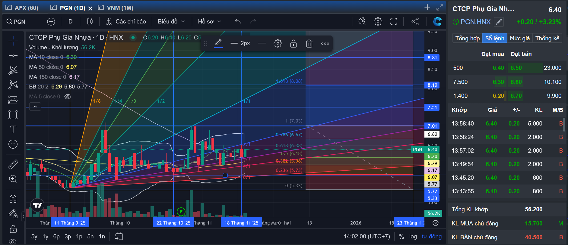This screenshot has height=245, width=568.
Task: Click the TradingView logo on chart
Action: click(37, 205)
